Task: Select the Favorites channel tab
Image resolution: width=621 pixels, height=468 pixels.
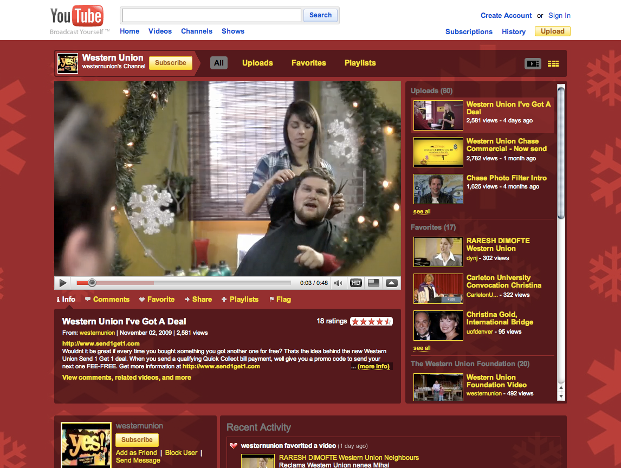Action: click(x=308, y=63)
